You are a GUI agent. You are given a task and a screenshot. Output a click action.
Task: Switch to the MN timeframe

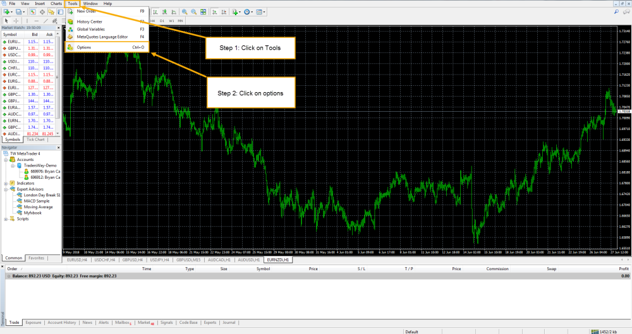[180, 21]
